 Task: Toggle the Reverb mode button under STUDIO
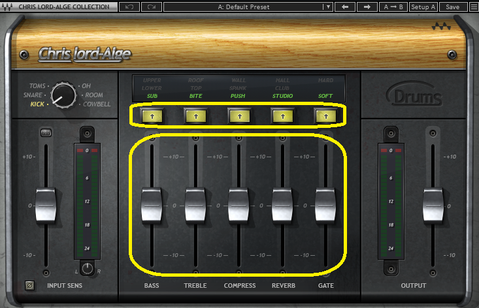point(282,116)
